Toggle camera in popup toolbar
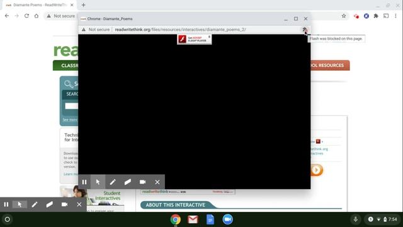 point(143,182)
